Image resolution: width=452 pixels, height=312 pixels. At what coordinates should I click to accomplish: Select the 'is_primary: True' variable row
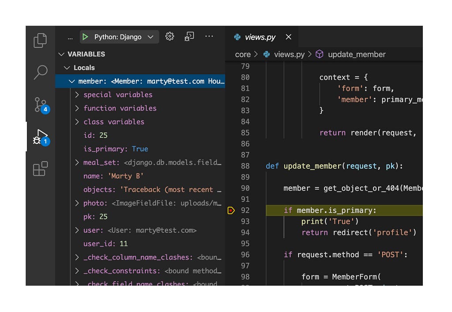click(x=140, y=149)
